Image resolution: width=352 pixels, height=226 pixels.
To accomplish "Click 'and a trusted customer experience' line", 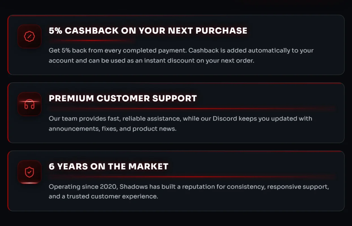I will (103, 196).
